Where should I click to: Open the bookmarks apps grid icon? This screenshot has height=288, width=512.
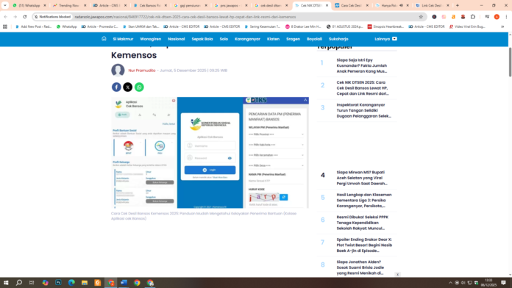coord(5,26)
